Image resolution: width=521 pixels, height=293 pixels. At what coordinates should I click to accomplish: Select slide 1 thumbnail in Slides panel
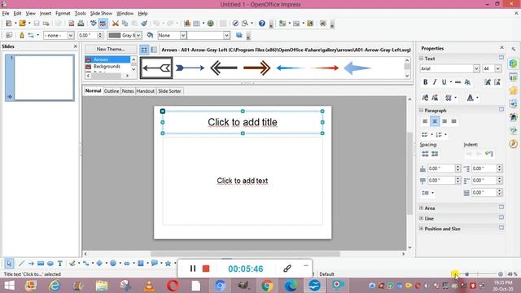[x=44, y=78]
